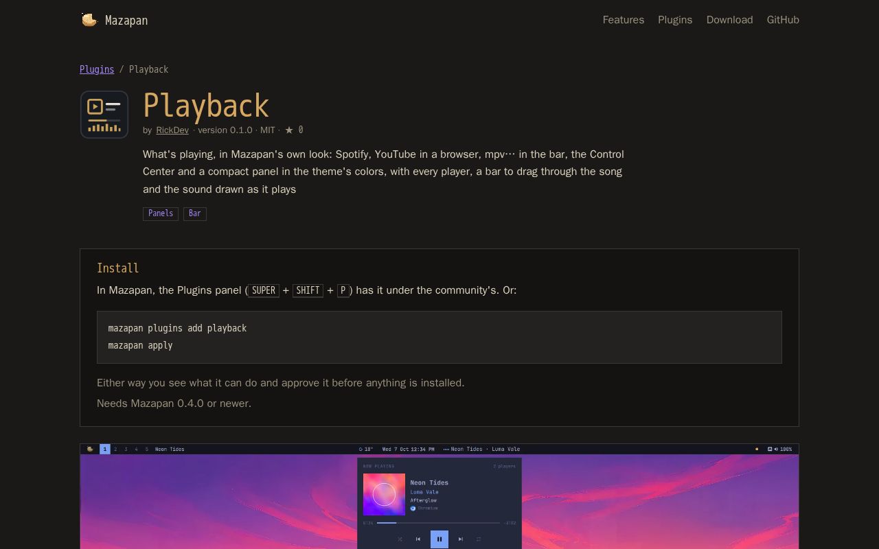Image resolution: width=879 pixels, height=549 pixels.
Task: Click the 'Needs Mazapan 0.4.0 or newer.' note
Action: [174, 404]
